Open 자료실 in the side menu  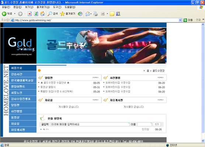(x=22, y=123)
